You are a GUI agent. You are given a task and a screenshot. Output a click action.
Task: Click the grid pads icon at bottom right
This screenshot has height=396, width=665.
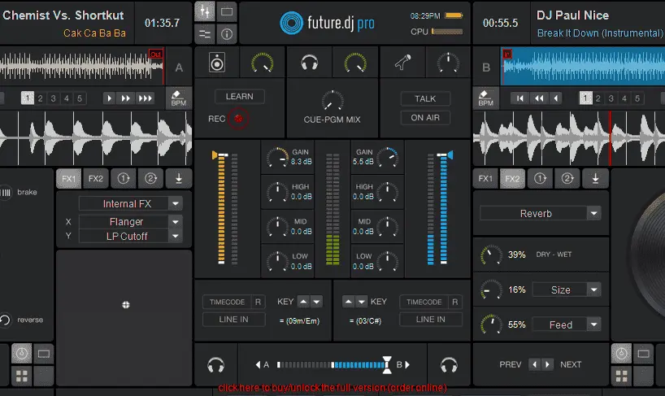point(621,376)
